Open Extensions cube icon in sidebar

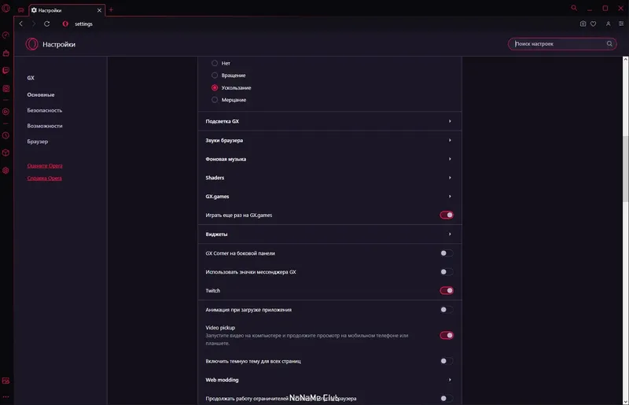[x=6, y=153]
